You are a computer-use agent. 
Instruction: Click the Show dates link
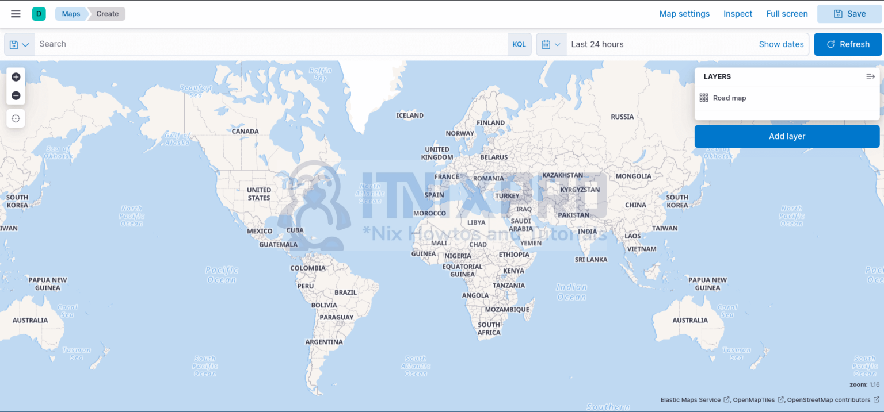(x=781, y=44)
